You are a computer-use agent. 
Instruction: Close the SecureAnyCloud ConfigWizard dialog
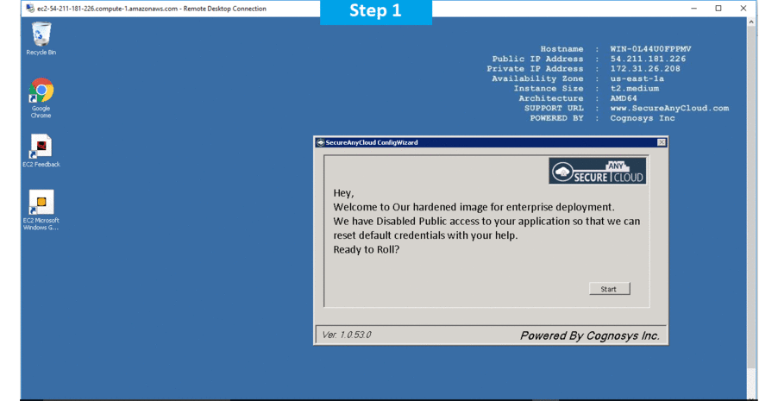pyautogui.click(x=662, y=142)
